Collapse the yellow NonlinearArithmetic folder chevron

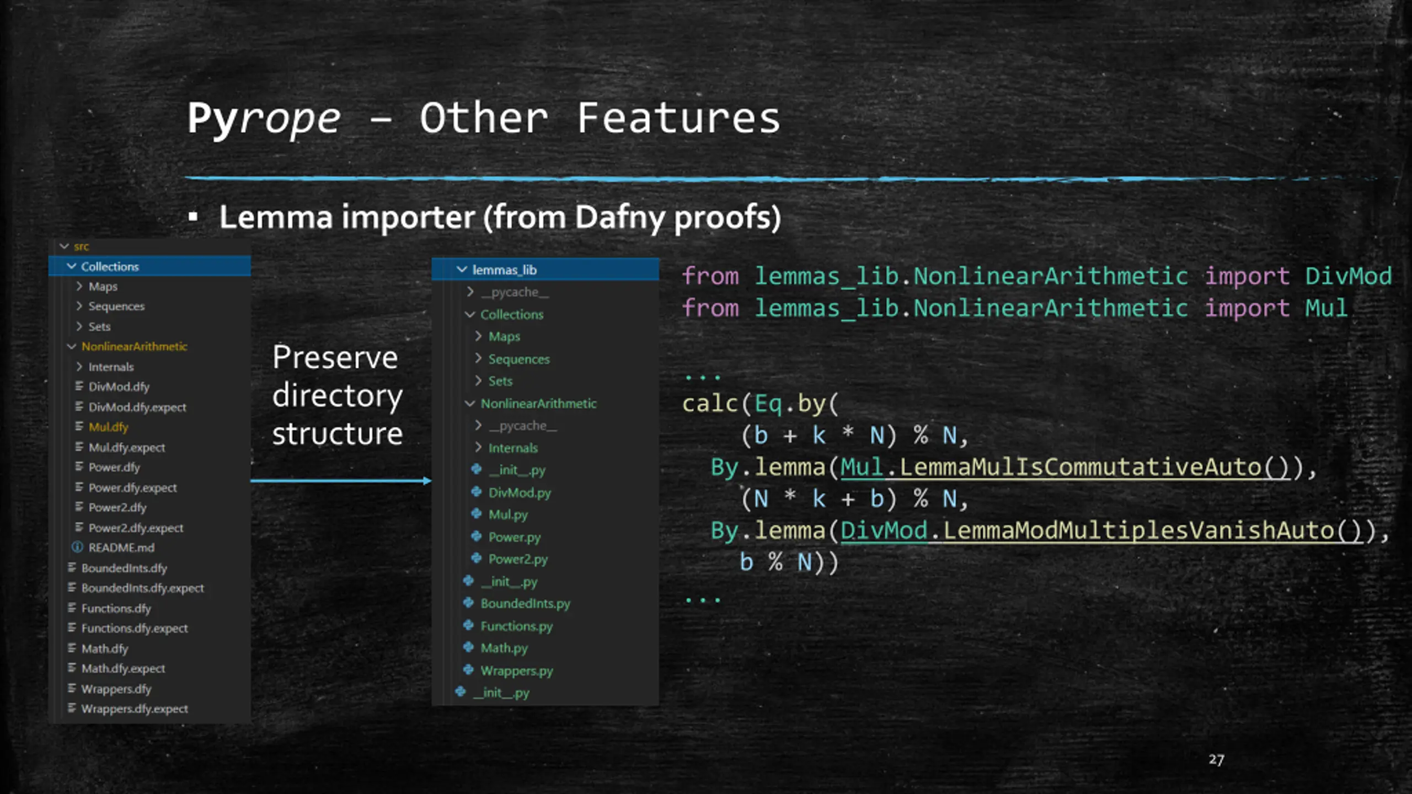click(x=72, y=346)
